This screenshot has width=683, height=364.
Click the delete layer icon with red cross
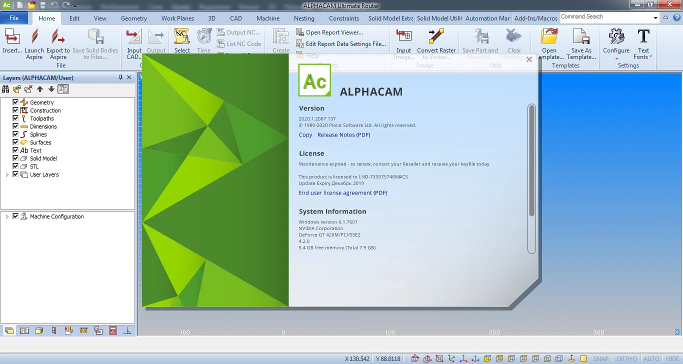coord(28,89)
